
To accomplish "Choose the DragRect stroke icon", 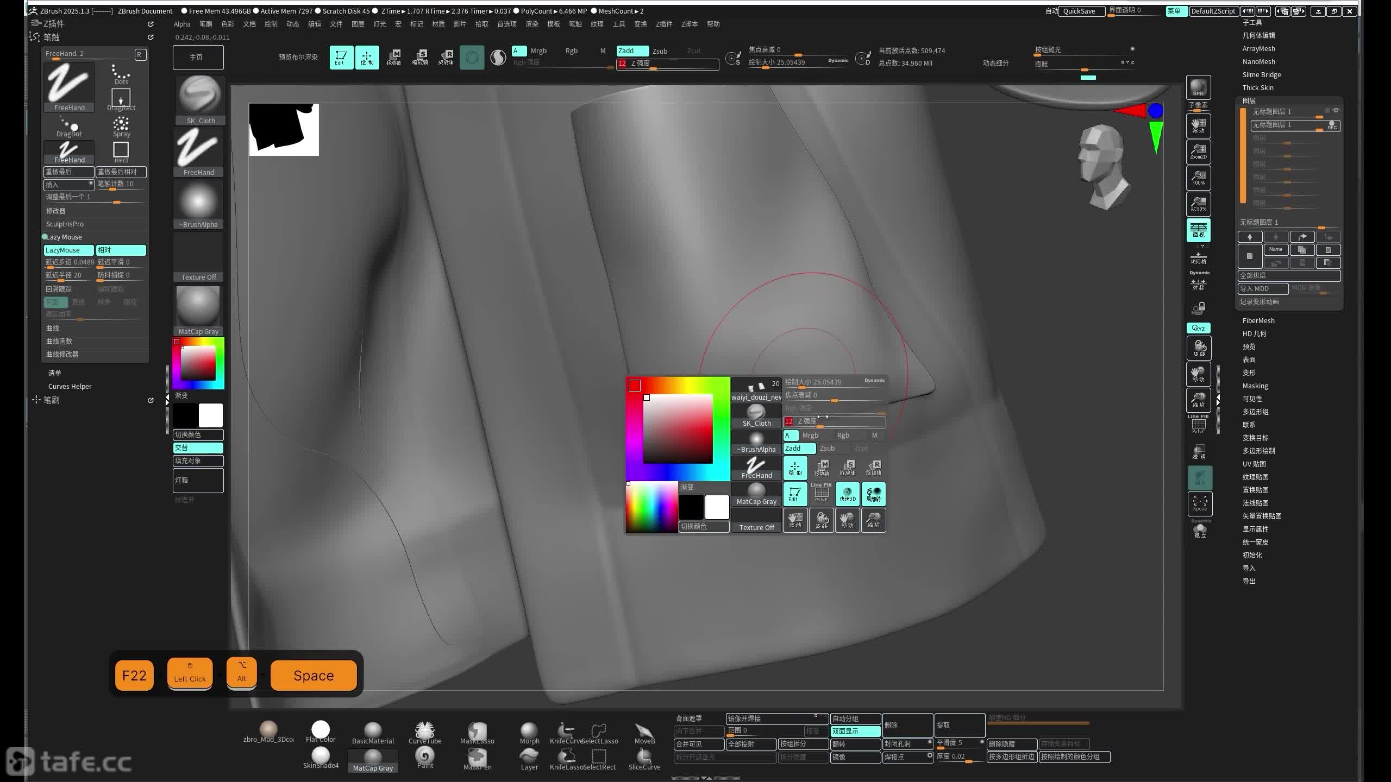I will coord(121,99).
